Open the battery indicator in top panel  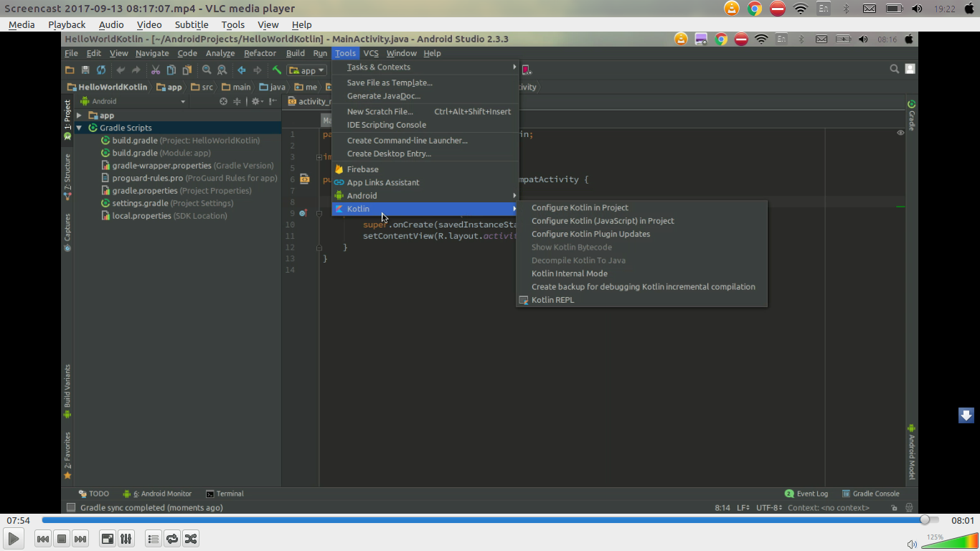pyautogui.click(x=894, y=9)
